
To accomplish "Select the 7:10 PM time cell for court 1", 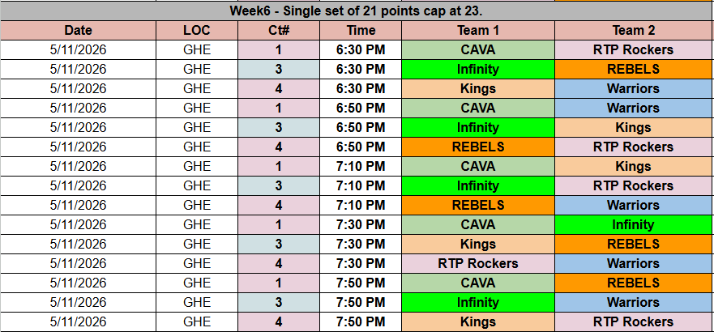I will click(361, 166).
